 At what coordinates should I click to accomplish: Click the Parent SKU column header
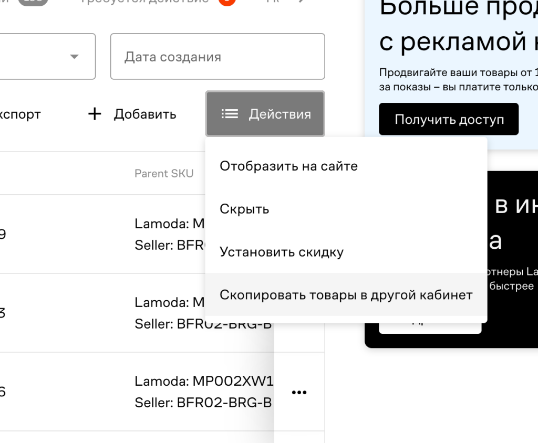164,174
